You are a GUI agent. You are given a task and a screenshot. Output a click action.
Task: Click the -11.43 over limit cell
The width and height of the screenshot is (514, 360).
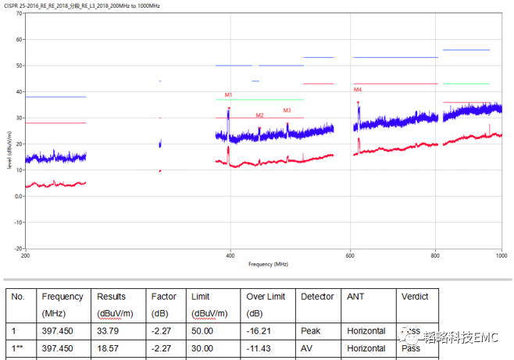click(x=259, y=348)
